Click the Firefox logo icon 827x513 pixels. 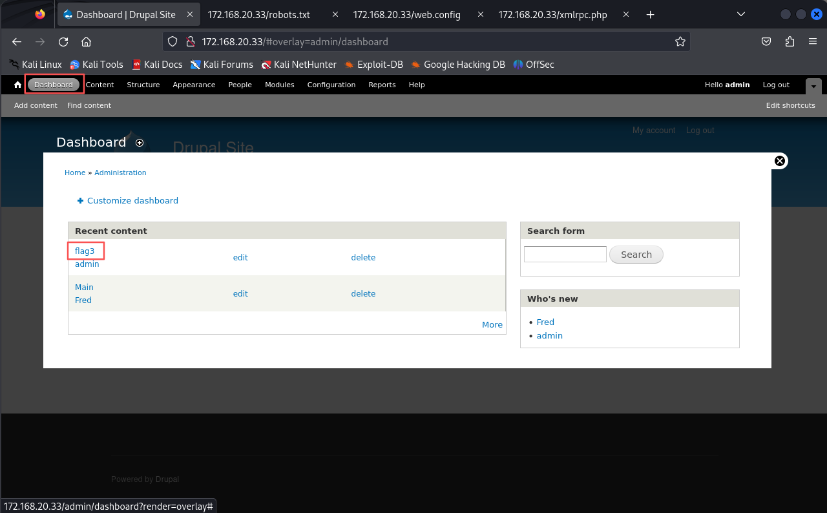(40, 14)
